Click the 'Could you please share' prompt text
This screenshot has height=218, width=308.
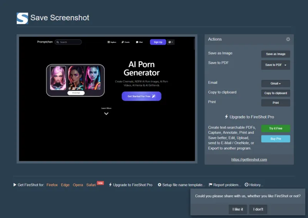248,196
